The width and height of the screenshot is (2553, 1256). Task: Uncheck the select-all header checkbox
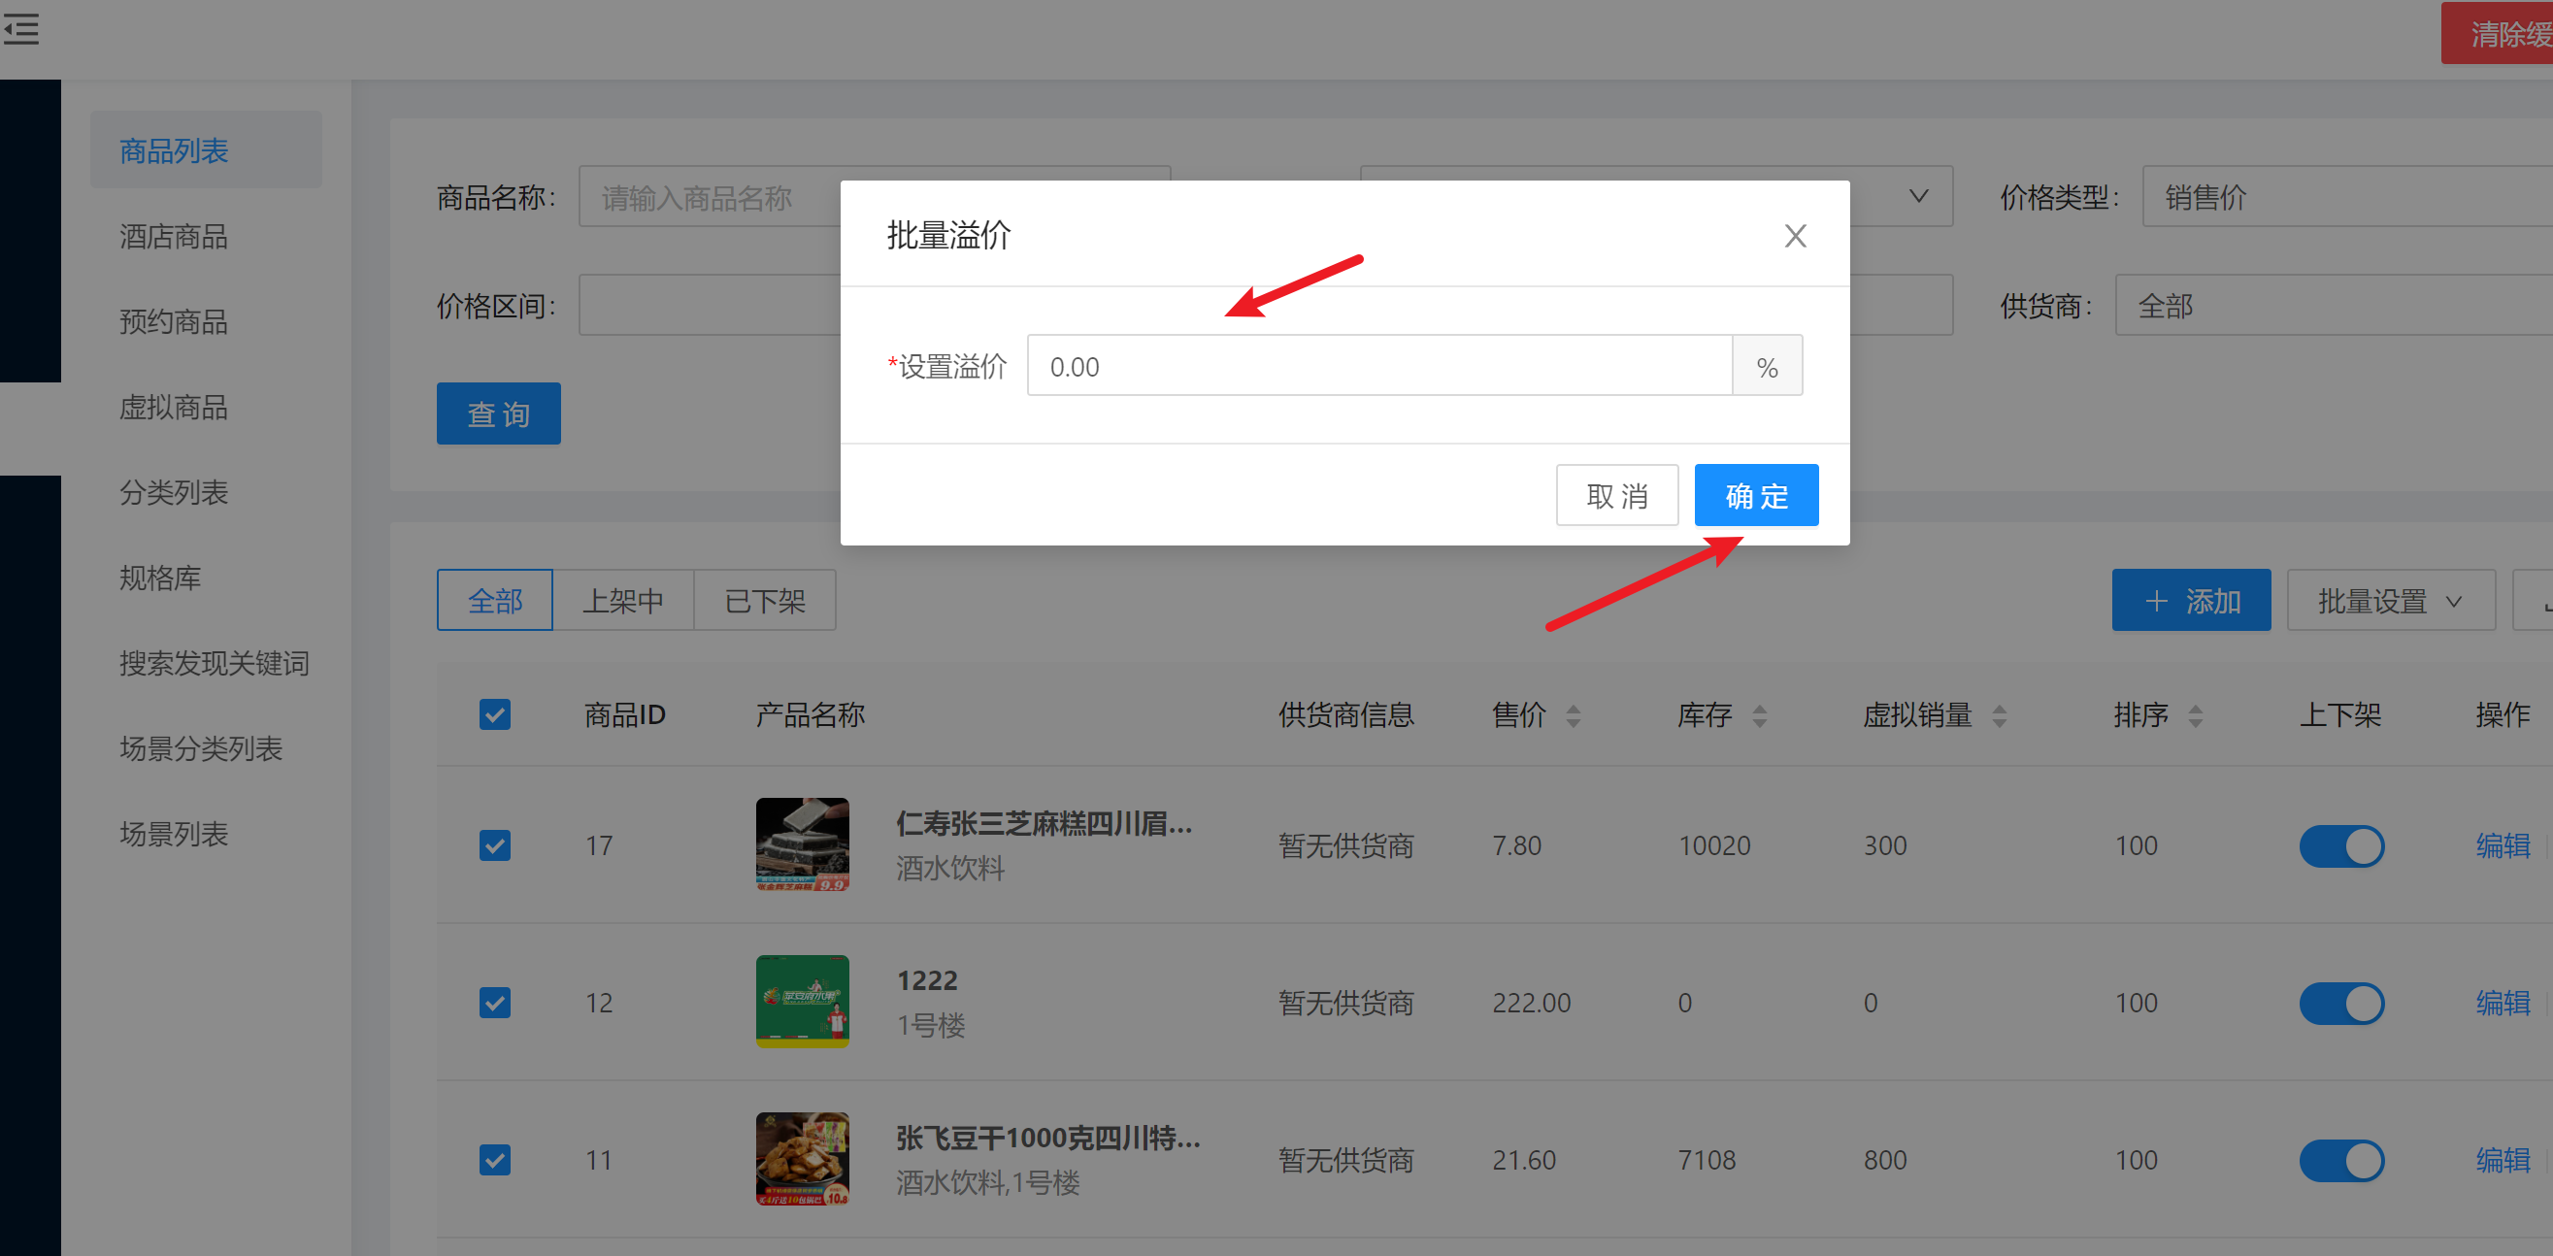click(494, 714)
